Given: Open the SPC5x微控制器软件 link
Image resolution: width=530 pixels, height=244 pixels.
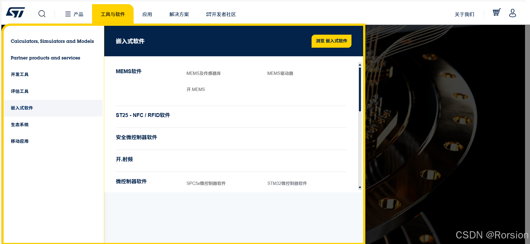Looking at the screenshot, I should 206,183.
